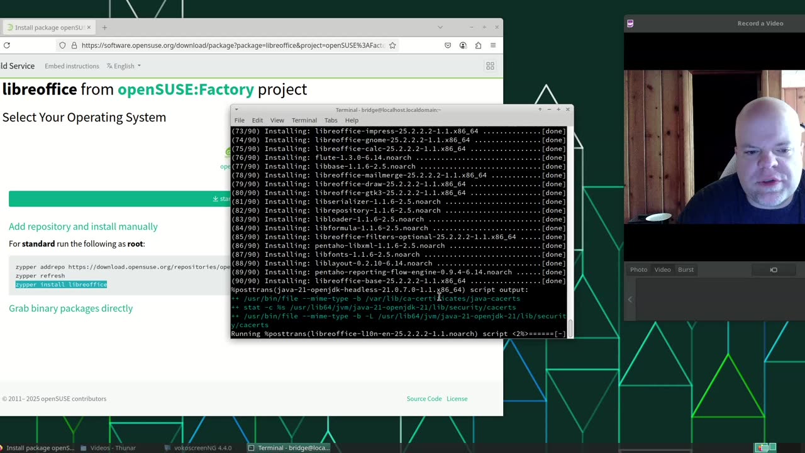805x453 pixels.
Task: Switch webcam app to Photo mode
Action: click(638, 270)
